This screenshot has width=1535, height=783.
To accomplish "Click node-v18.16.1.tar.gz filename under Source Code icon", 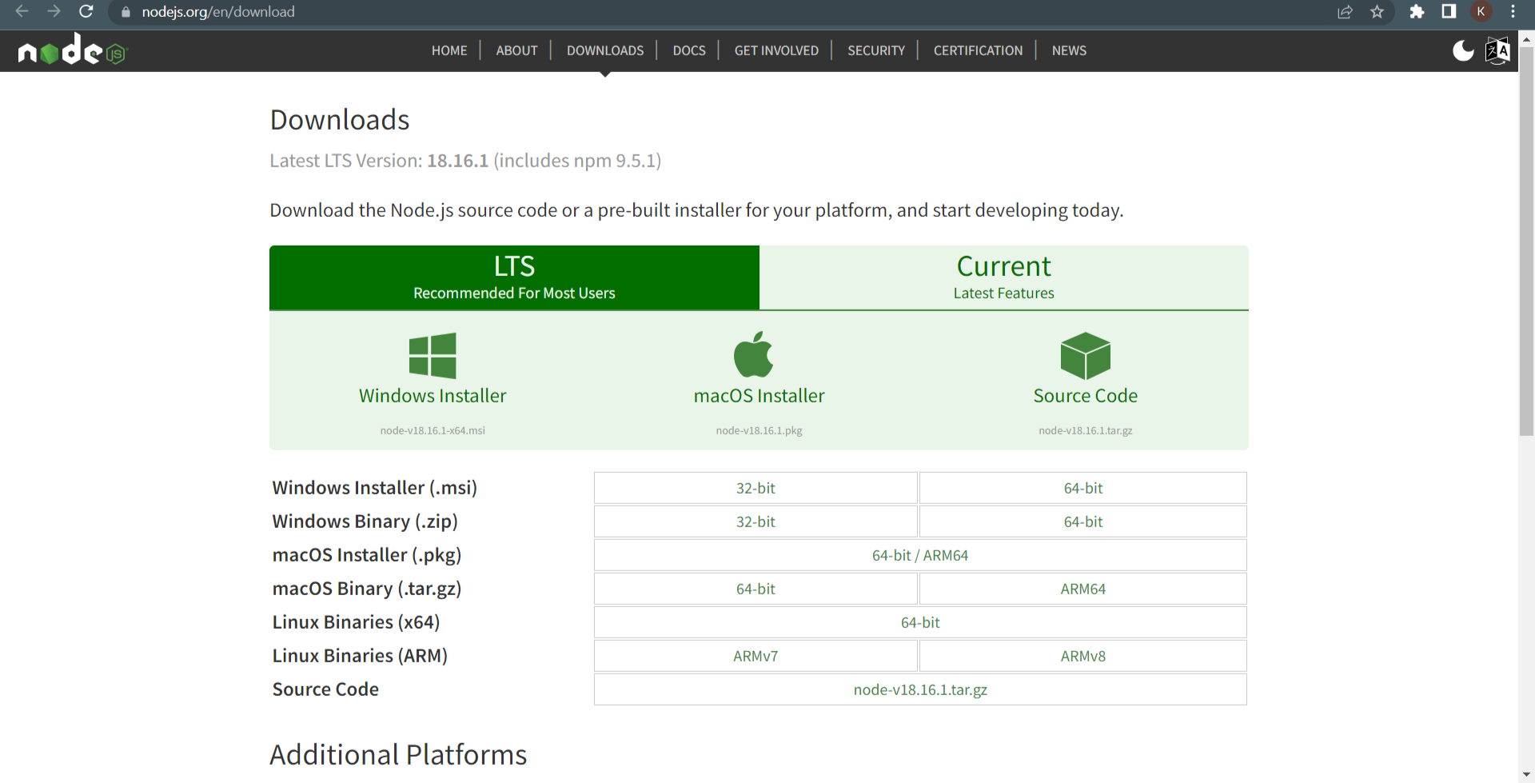I will tap(1085, 430).
